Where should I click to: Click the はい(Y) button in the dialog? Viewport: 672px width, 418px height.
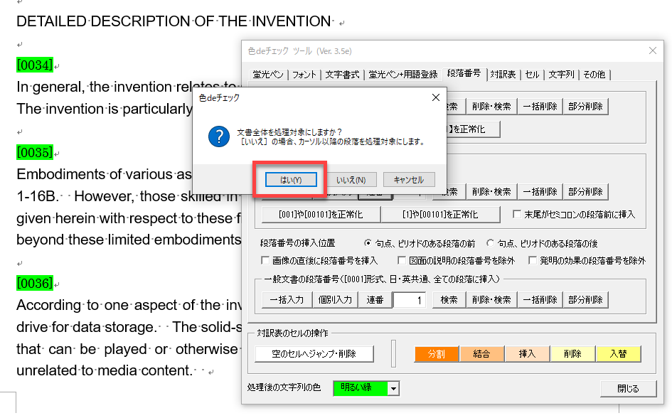[289, 180]
